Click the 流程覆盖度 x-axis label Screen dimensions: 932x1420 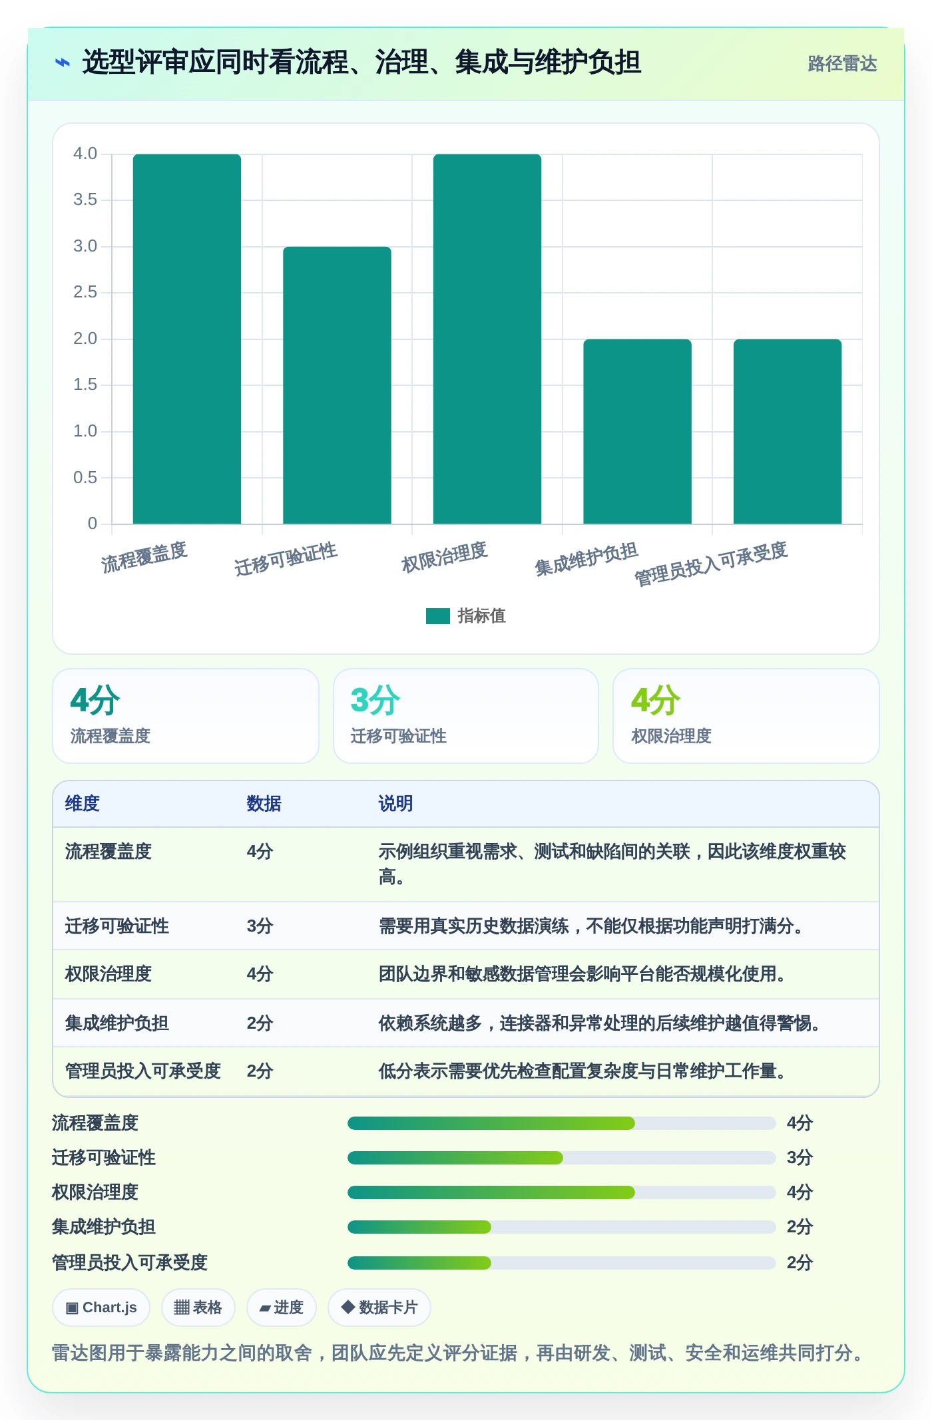(x=144, y=558)
